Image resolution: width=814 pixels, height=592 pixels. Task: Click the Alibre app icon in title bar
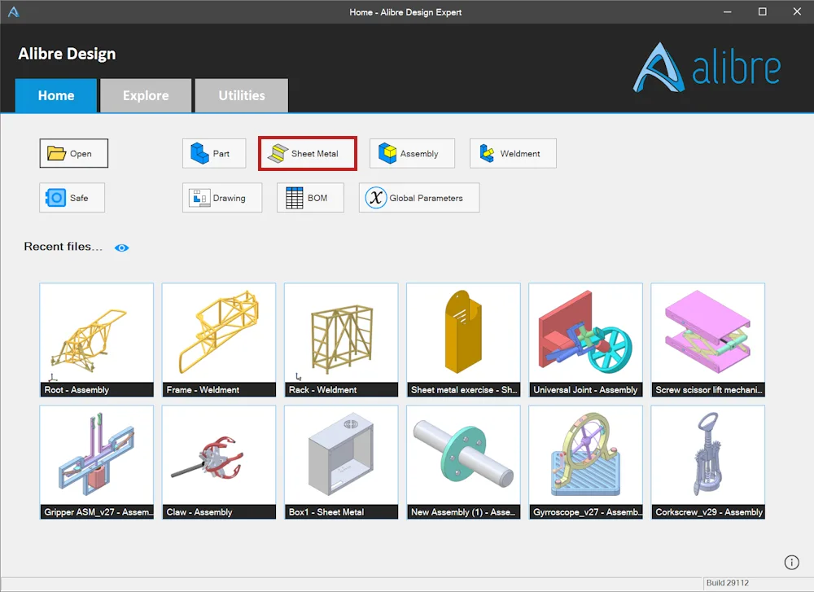click(14, 12)
